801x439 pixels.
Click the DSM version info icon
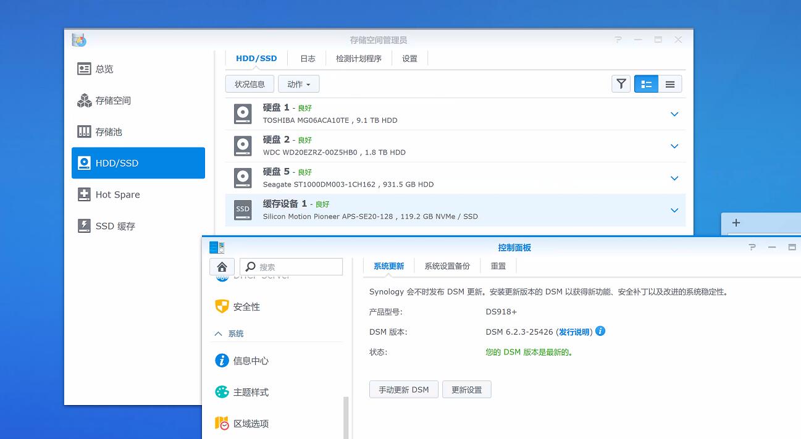click(600, 332)
